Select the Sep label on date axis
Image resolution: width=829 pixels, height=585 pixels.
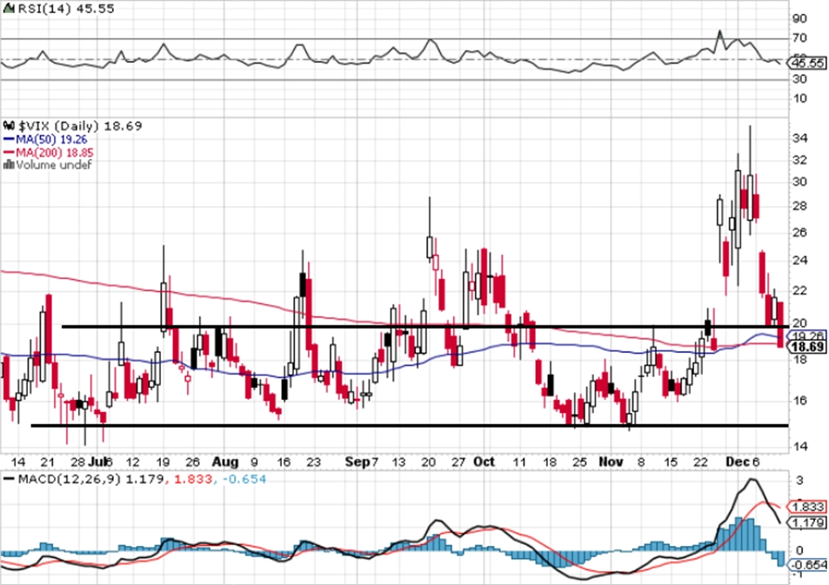pyautogui.click(x=357, y=462)
